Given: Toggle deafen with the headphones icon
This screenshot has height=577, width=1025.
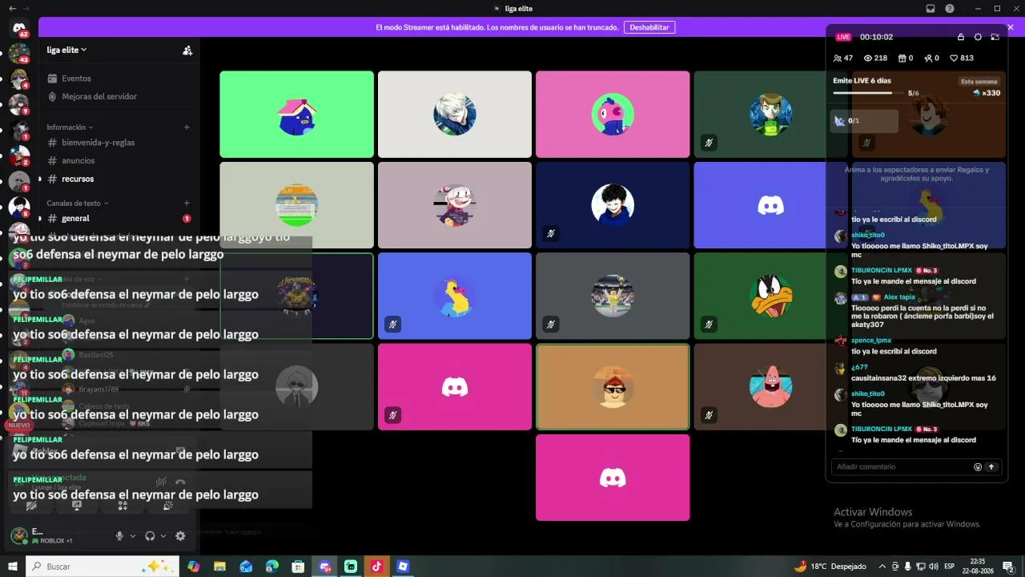Looking at the screenshot, I should pyautogui.click(x=150, y=536).
